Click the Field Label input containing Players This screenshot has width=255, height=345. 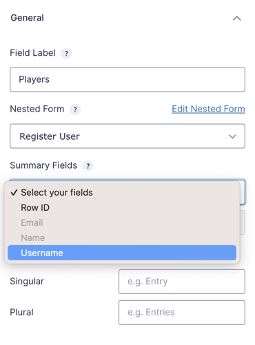pyautogui.click(x=127, y=80)
